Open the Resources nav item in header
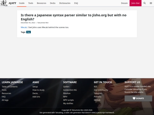 pos(42,3)
